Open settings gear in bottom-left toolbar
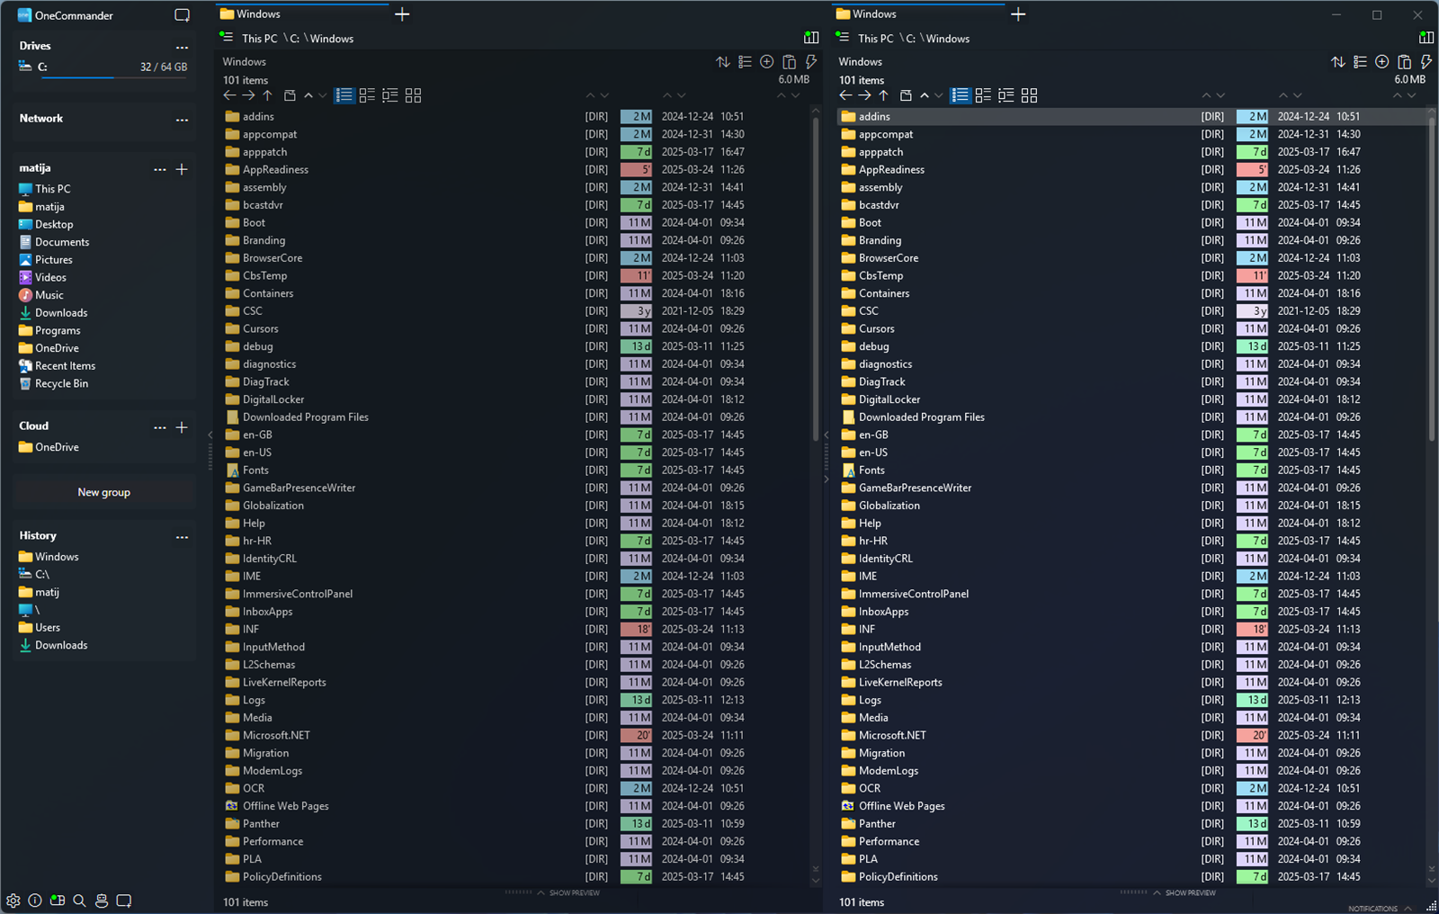The width and height of the screenshot is (1439, 914). click(x=13, y=901)
